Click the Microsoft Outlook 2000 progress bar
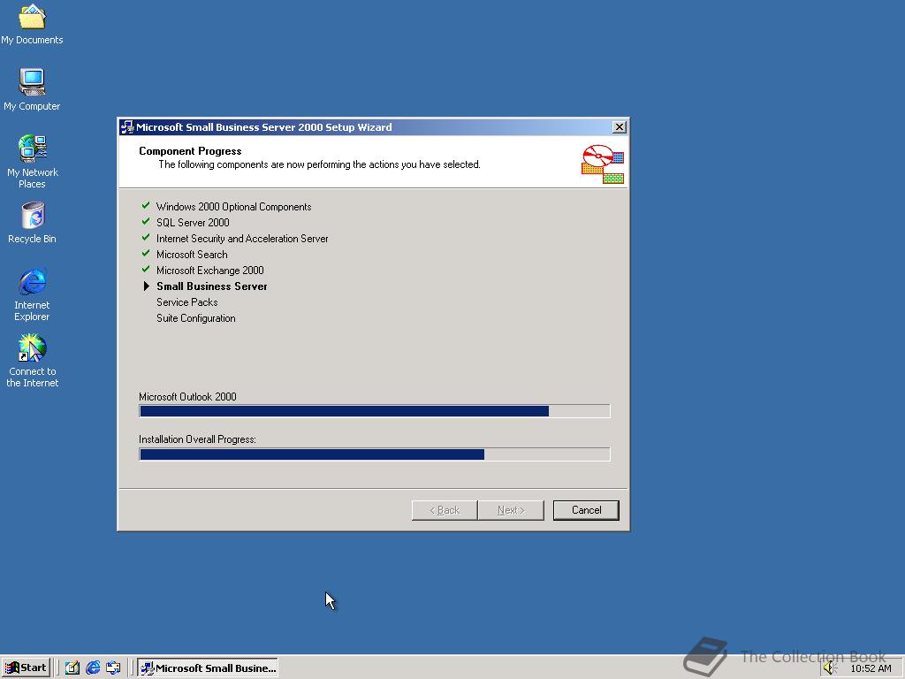905x679 pixels. pyautogui.click(x=374, y=411)
